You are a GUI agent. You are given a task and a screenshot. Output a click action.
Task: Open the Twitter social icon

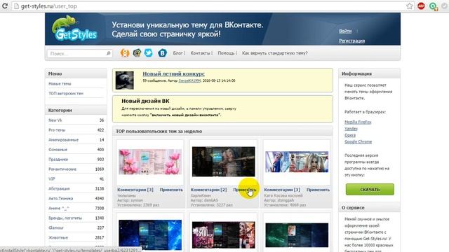point(148,53)
